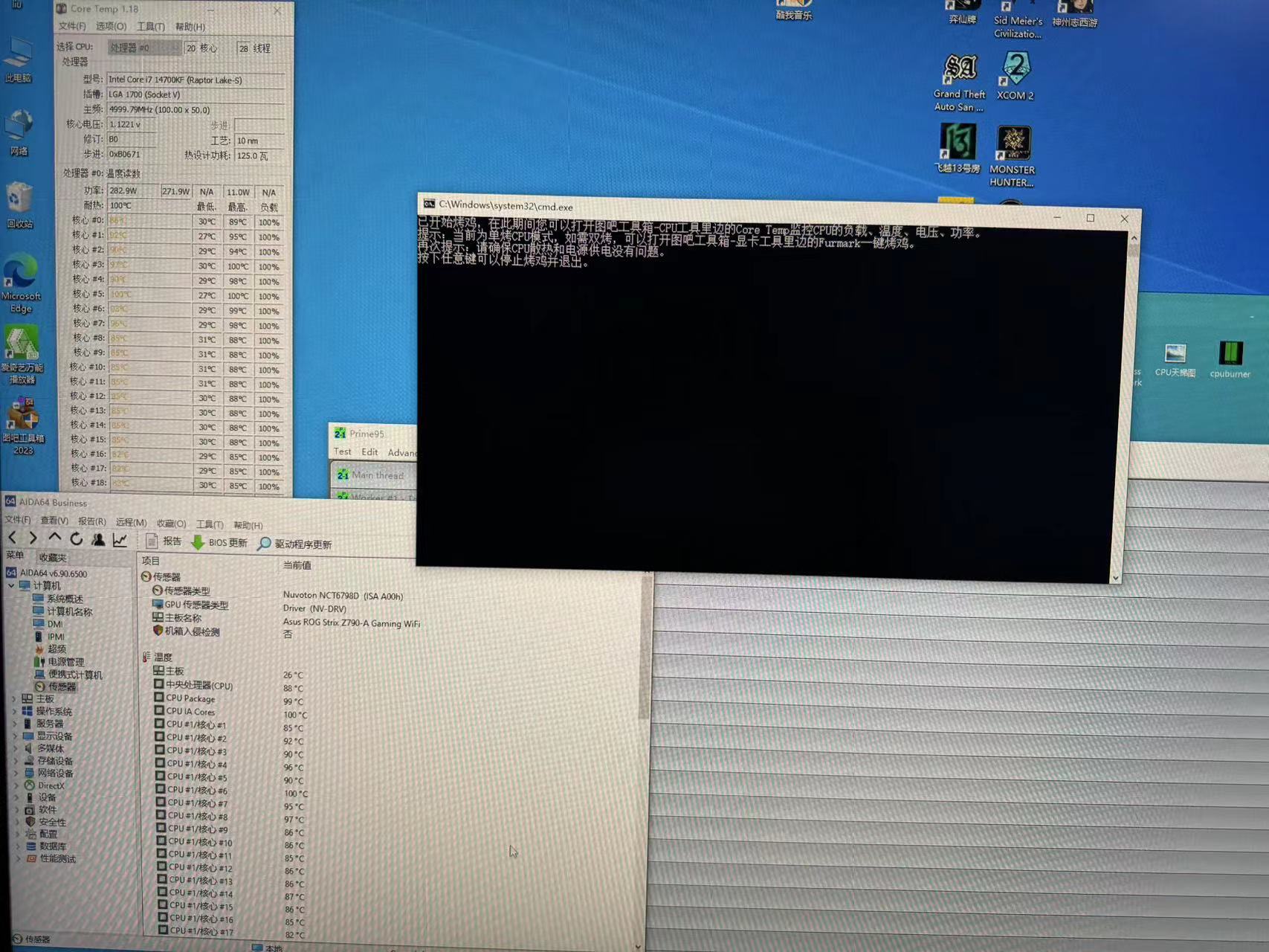
Task: Click the cmd.exe title bar icon
Action: tap(429, 204)
